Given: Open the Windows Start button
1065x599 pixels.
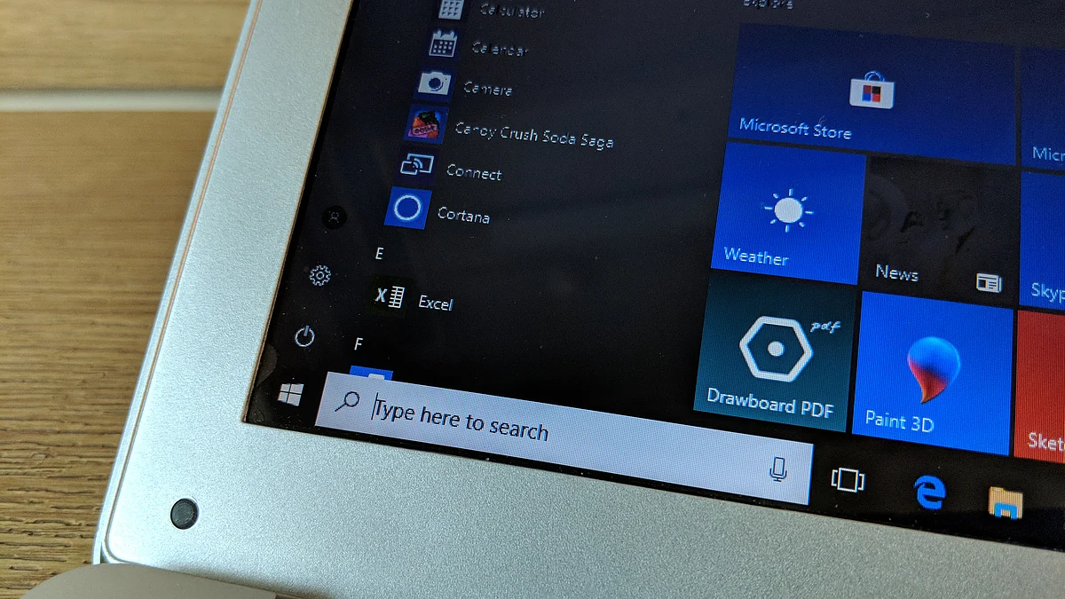Looking at the screenshot, I should click(289, 393).
